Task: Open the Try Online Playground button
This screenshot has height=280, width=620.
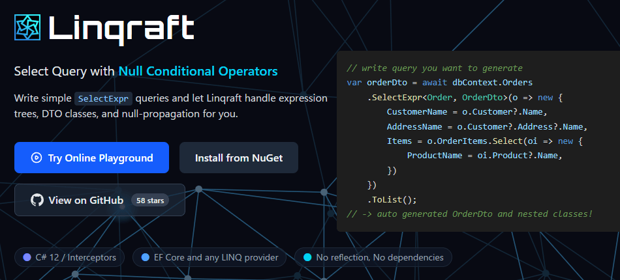Action: click(x=92, y=158)
